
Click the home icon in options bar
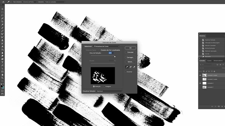pyautogui.click(x=3, y=2)
